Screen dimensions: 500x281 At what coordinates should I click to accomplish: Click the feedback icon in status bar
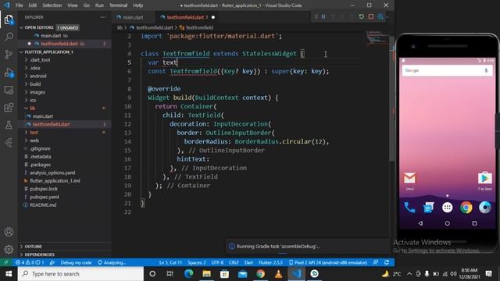[376, 262]
